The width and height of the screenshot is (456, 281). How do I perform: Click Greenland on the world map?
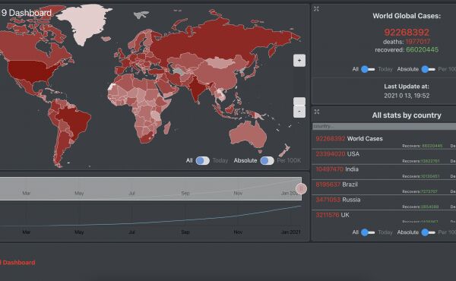[84, 24]
